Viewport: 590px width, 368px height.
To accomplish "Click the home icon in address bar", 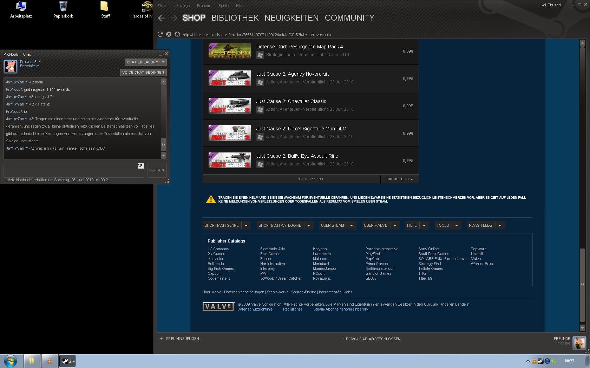I will [177, 34].
